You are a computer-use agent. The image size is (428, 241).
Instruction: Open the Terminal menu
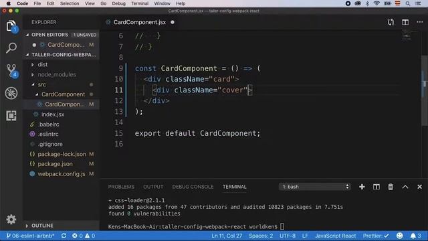[140, 3]
